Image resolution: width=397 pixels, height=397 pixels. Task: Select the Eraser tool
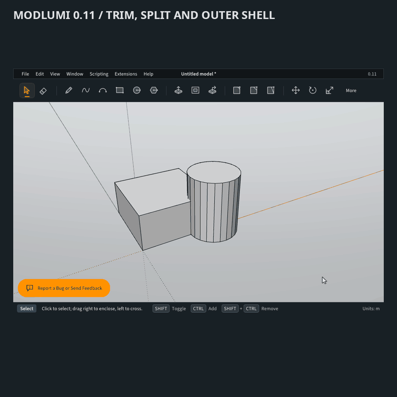[43, 90]
